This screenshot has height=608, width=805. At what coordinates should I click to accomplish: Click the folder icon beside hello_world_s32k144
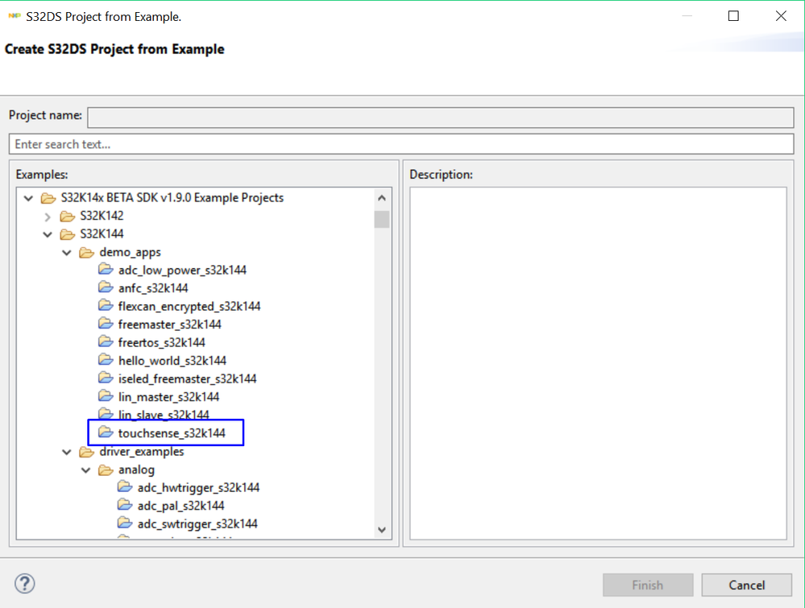(106, 360)
